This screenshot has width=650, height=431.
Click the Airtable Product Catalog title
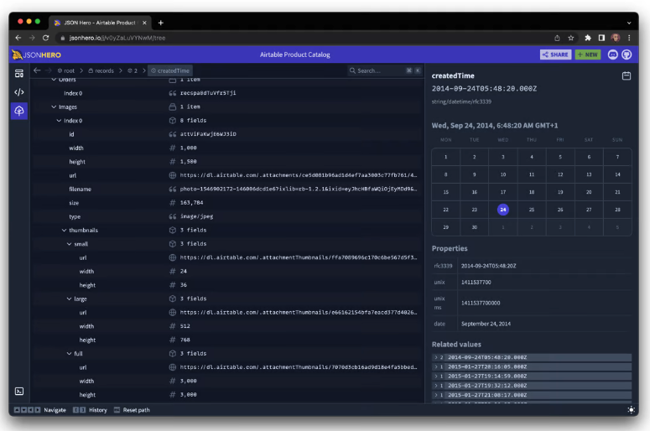tap(294, 55)
